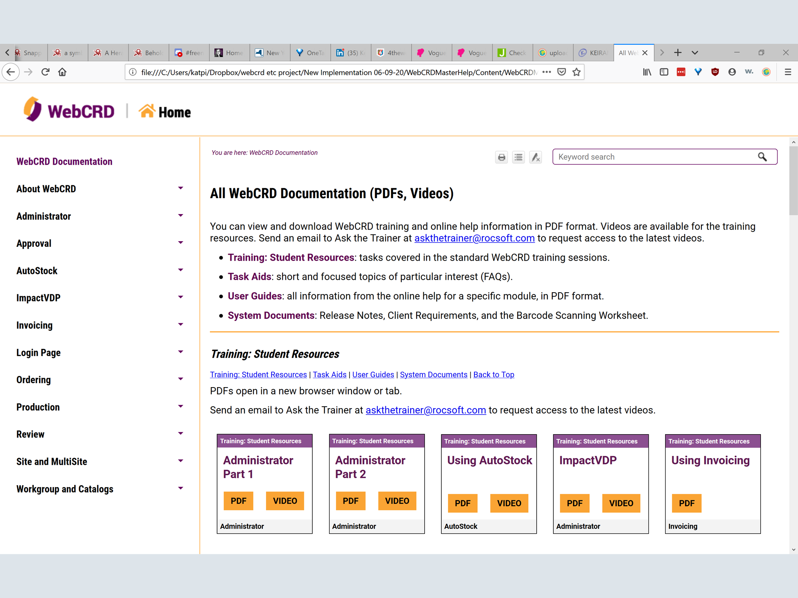
Task: Click the red extension icon in toolbar
Action: point(681,72)
